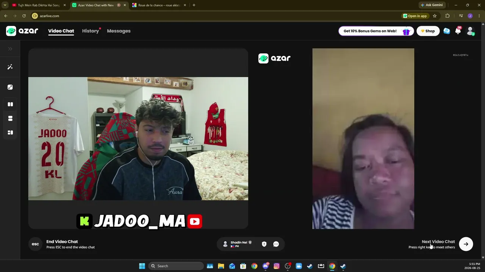Click Get 10% Bonus Gems on Web banner
Image resolution: width=485 pixels, height=272 pixels.
(375, 31)
